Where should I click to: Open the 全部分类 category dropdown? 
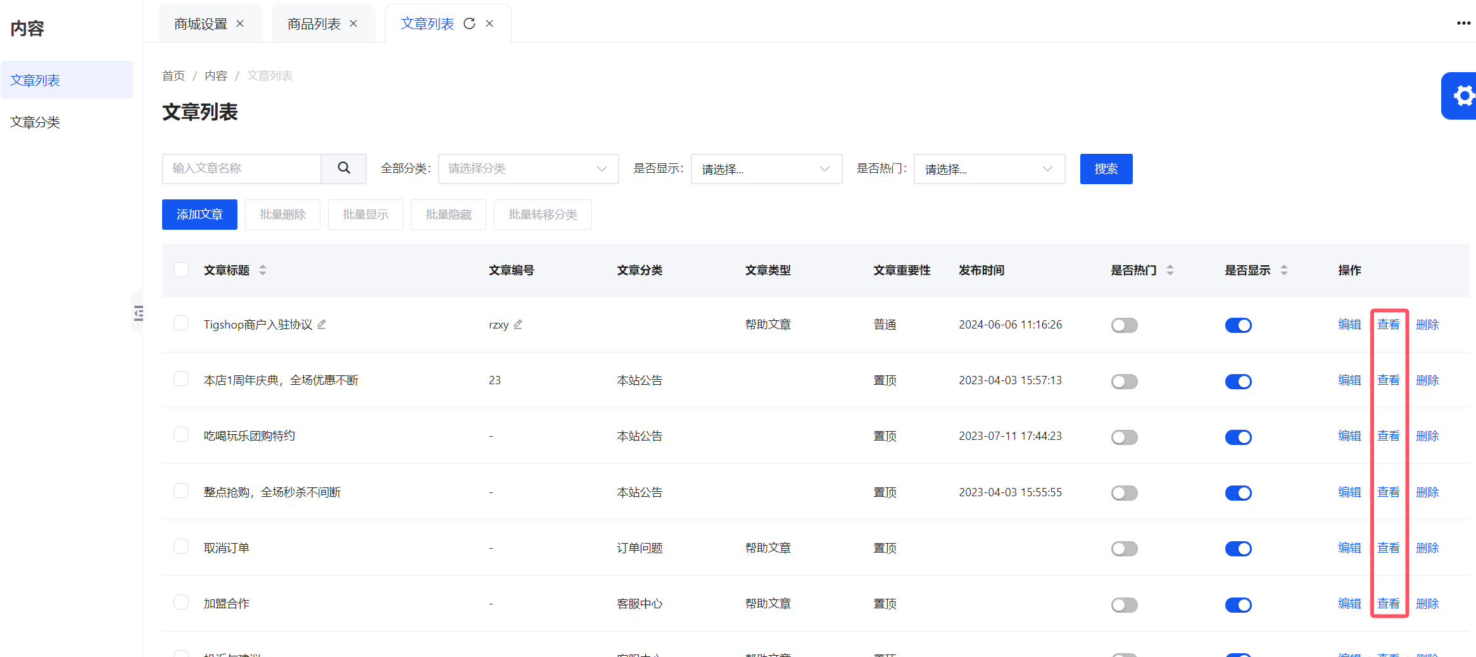point(528,169)
